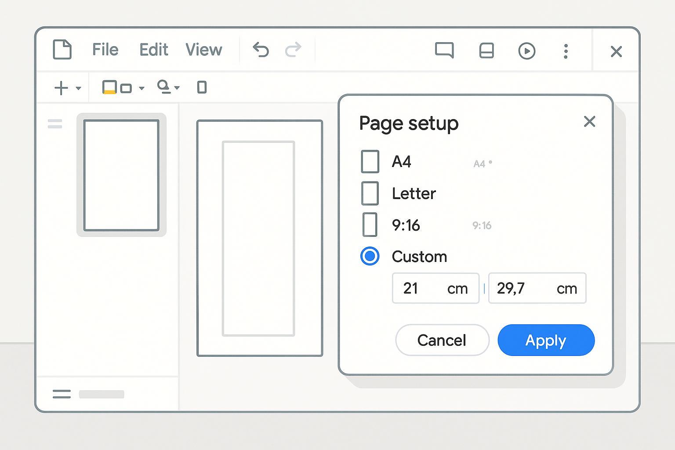Click the panel layout icon
675x450 pixels.
[486, 51]
